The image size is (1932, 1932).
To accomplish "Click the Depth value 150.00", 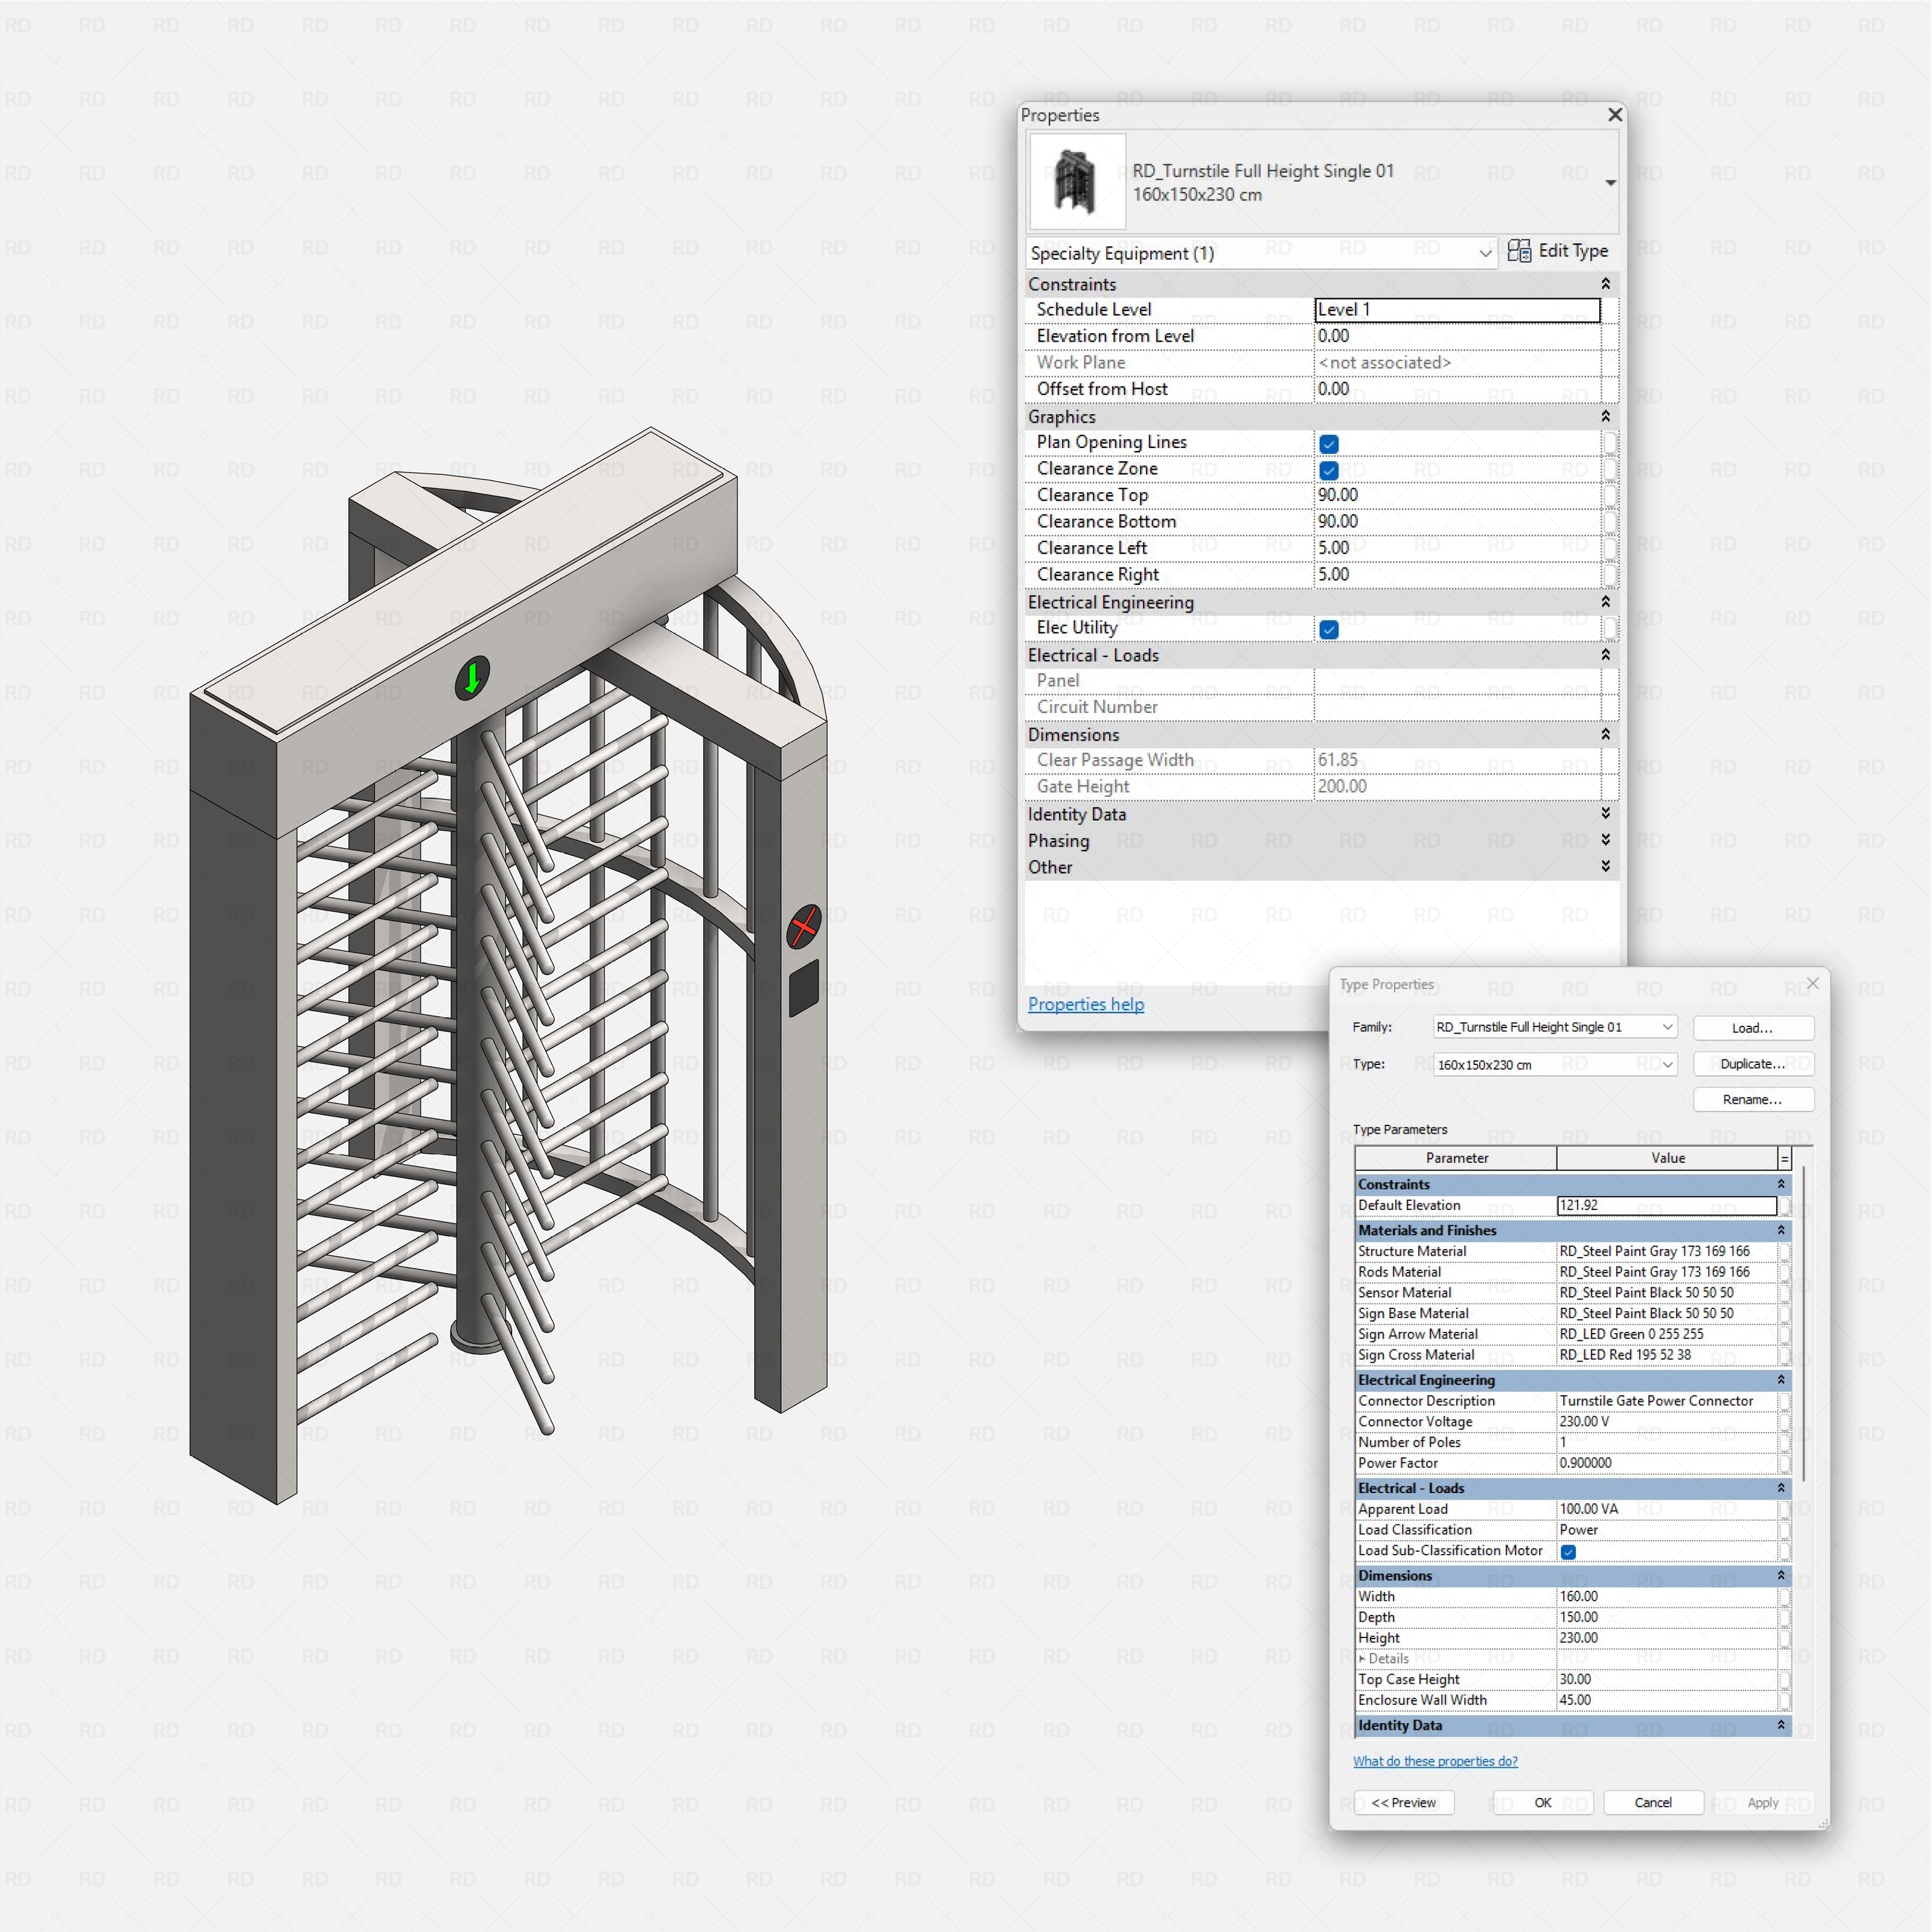I will click(1666, 1617).
